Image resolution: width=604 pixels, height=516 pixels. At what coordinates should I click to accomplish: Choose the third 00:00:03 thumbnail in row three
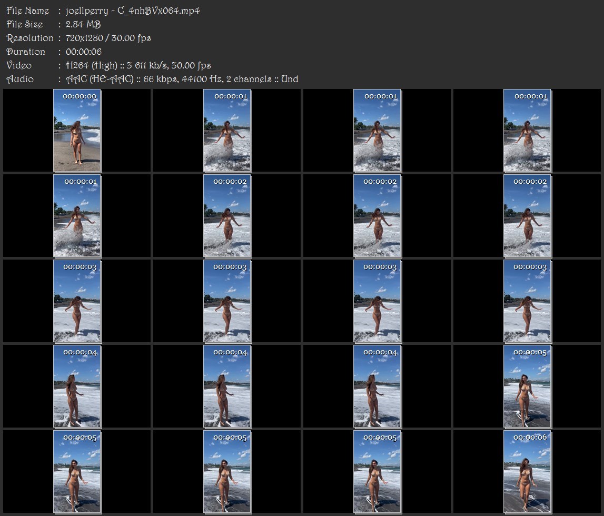click(x=378, y=301)
